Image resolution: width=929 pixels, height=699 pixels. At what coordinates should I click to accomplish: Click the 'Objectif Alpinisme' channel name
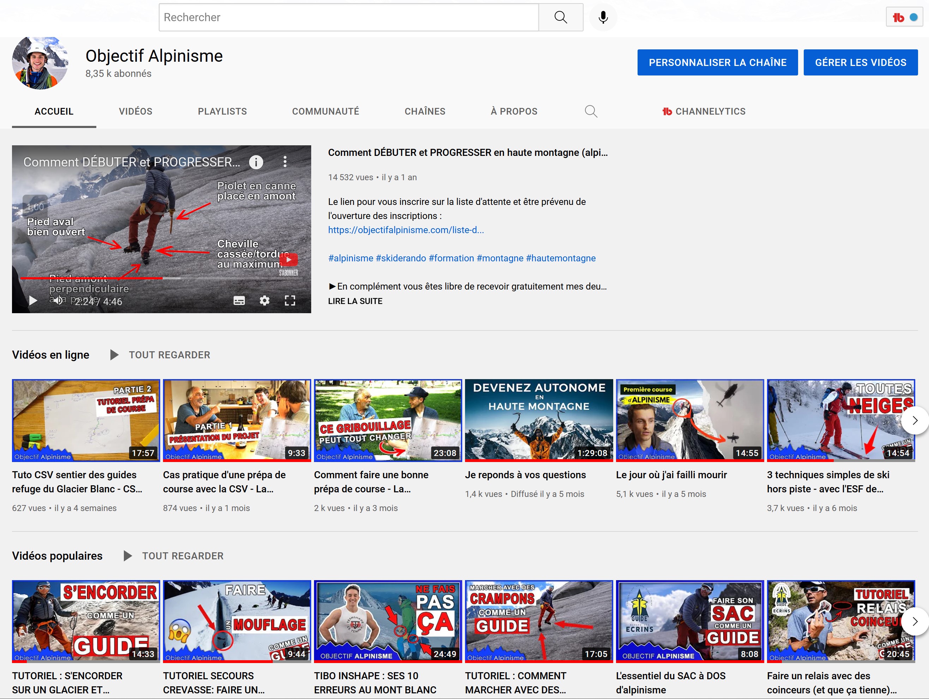[154, 56]
